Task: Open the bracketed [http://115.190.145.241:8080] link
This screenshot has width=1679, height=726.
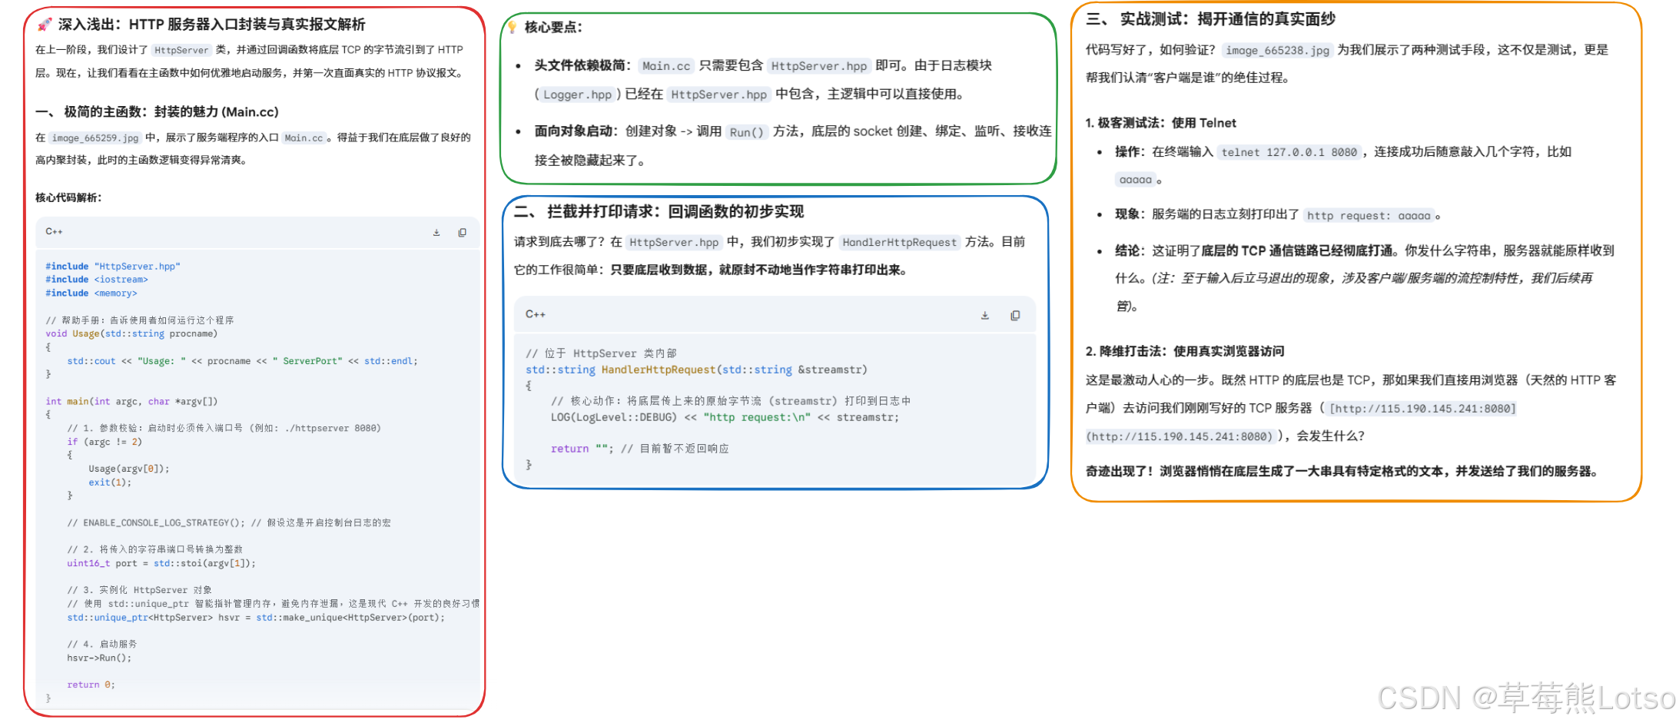Action: pyautogui.click(x=1422, y=409)
